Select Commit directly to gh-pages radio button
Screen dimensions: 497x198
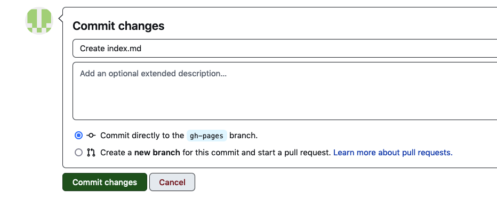click(78, 136)
